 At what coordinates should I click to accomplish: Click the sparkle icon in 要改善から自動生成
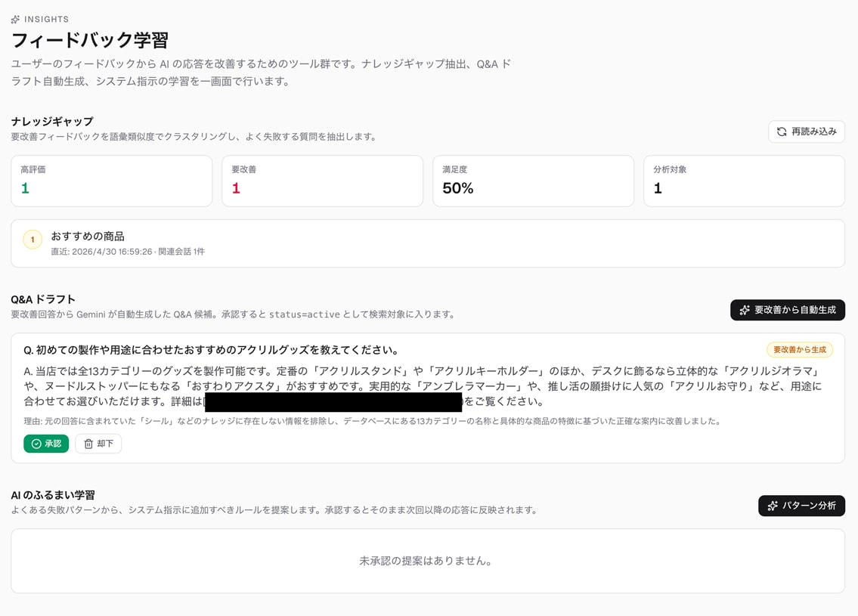745,310
